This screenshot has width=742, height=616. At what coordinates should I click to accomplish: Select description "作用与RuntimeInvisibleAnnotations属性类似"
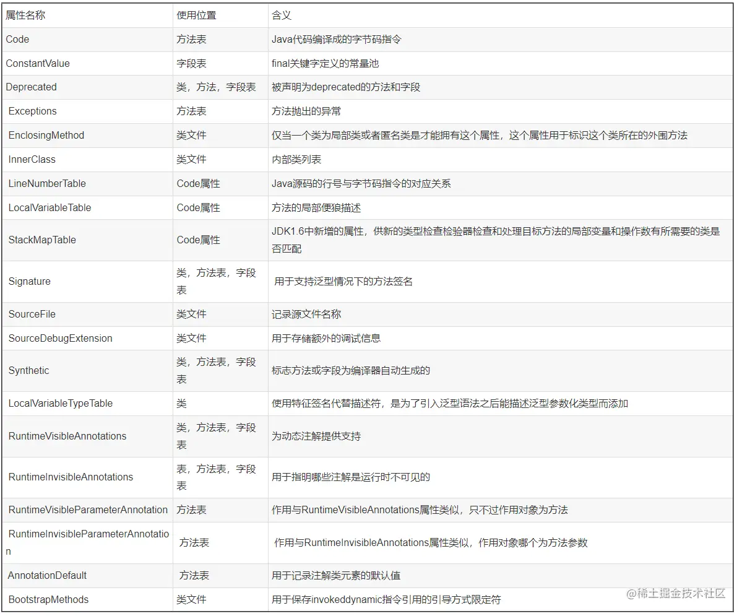431,542
